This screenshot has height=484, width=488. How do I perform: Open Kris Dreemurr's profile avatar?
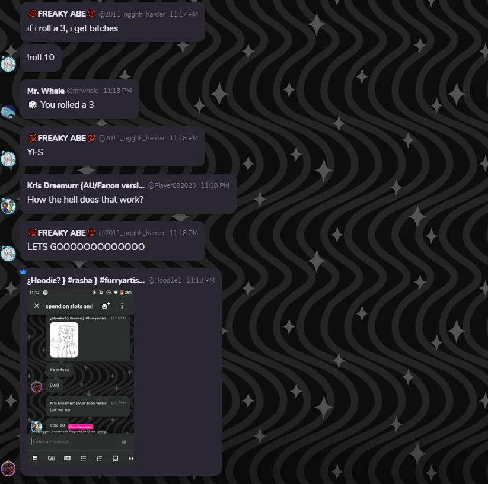coord(8,206)
